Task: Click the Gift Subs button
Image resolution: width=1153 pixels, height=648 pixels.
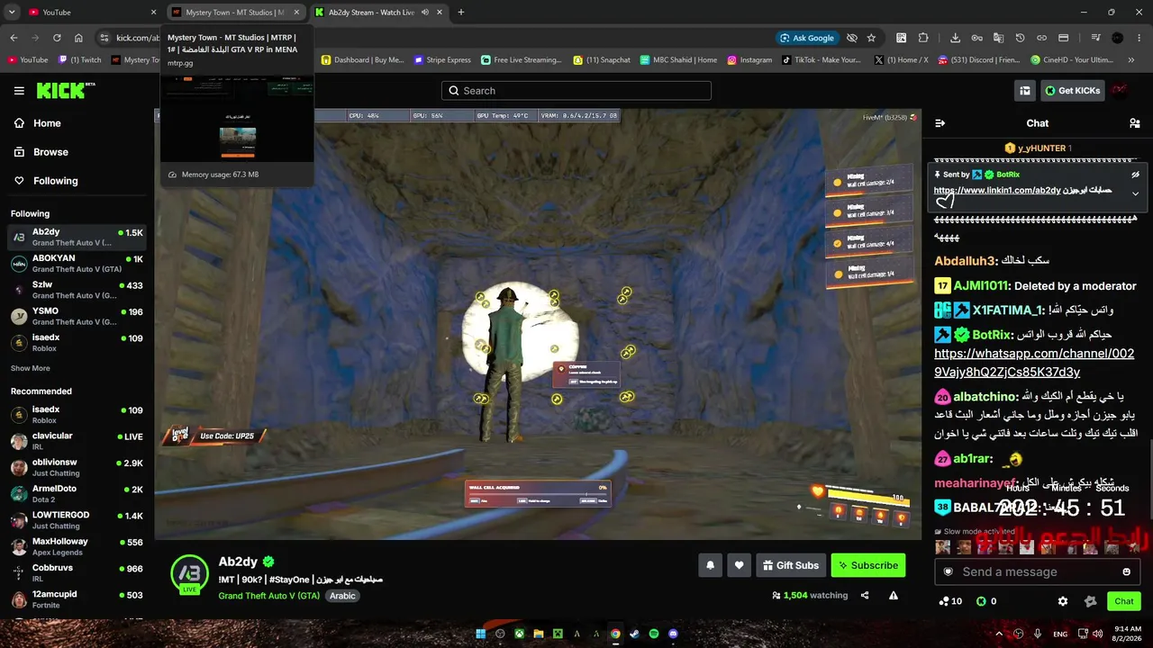Action: coord(791,565)
